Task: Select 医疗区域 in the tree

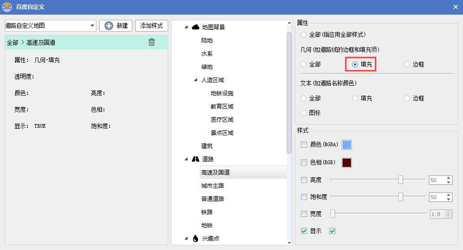Action: pyautogui.click(x=222, y=120)
